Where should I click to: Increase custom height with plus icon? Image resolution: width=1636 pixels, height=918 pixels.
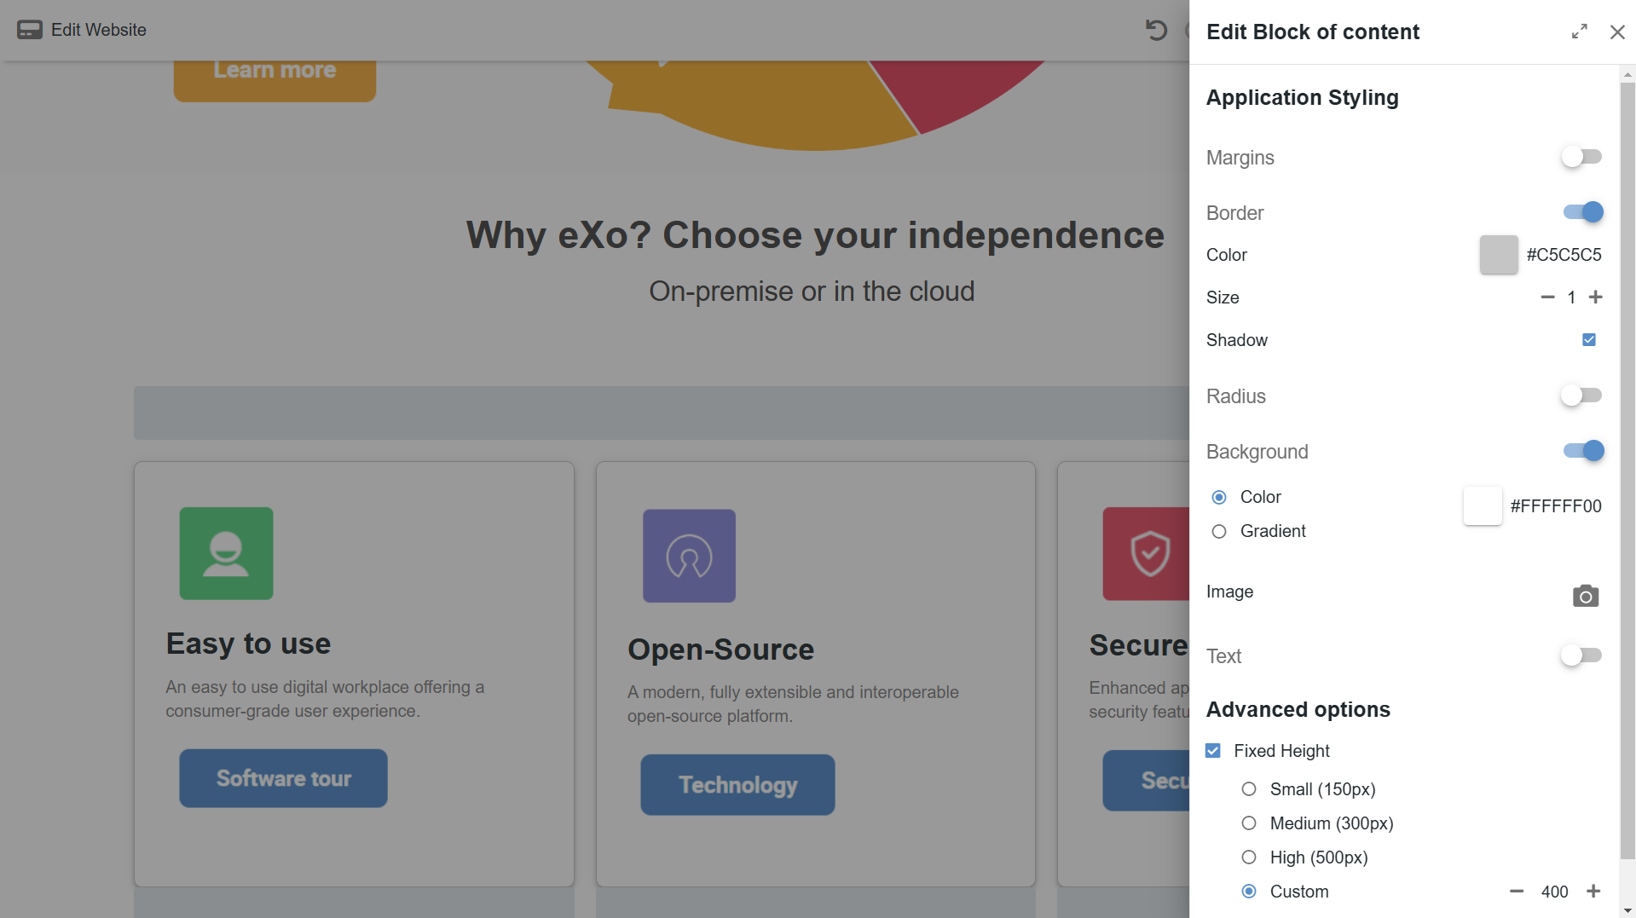(x=1593, y=891)
